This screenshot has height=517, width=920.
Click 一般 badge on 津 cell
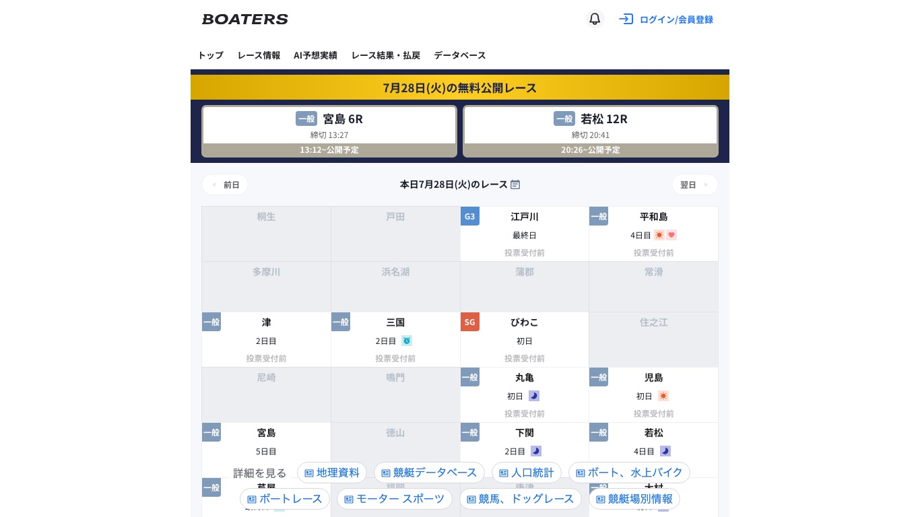click(211, 322)
